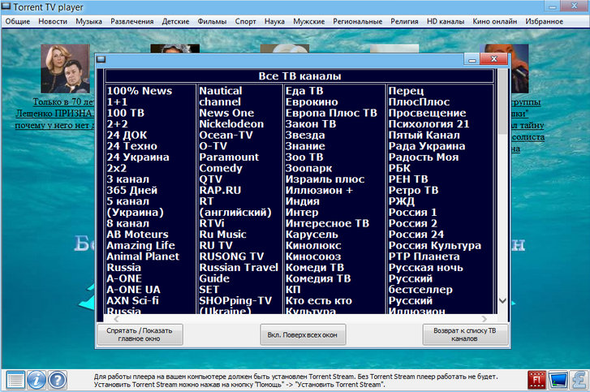This screenshot has height=392, width=590.
Task: Select the Nickelodeon channel
Action: click(x=231, y=124)
